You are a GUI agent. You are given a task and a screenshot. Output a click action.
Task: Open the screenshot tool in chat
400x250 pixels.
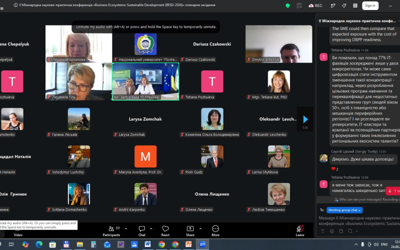tap(350, 231)
